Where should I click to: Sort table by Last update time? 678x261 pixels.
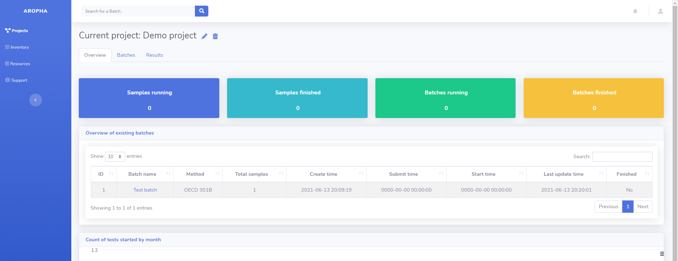tap(566, 174)
